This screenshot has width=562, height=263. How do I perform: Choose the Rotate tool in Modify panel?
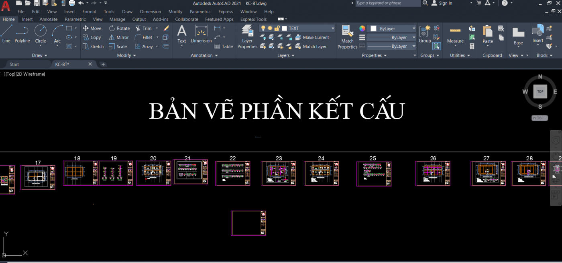[118, 28]
